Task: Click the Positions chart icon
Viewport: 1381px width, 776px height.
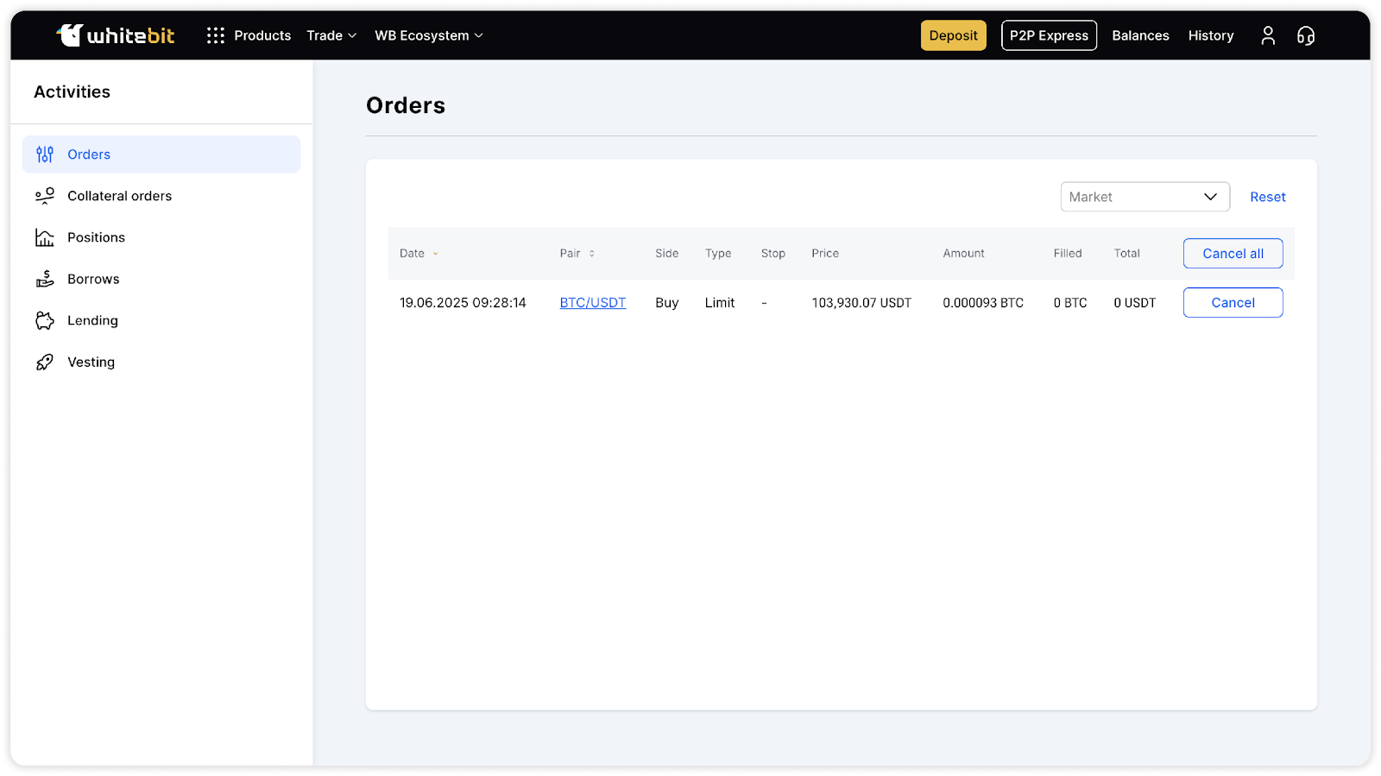Action: pyautogui.click(x=45, y=237)
